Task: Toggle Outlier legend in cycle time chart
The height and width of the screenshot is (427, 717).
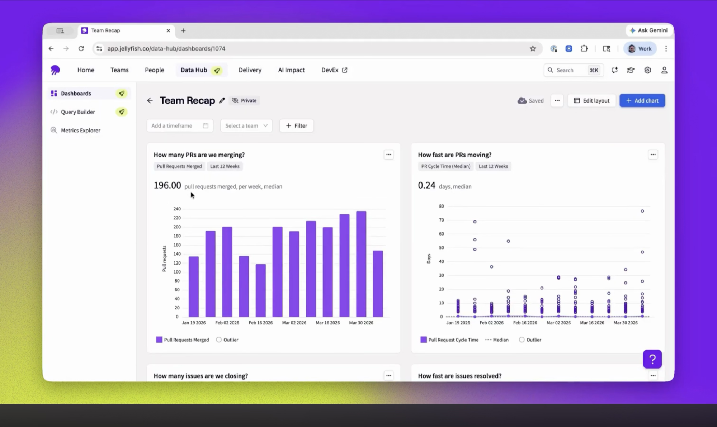Action: pos(530,340)
